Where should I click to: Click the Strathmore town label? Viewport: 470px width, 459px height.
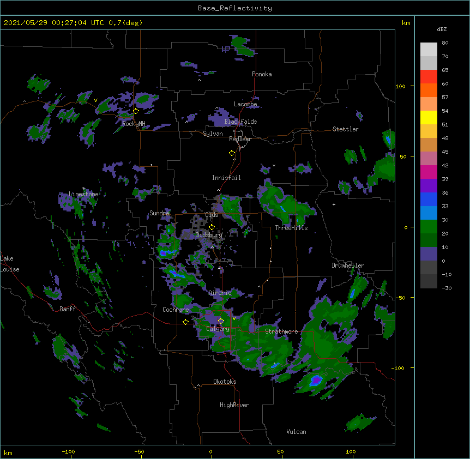(x=281, y=331)
